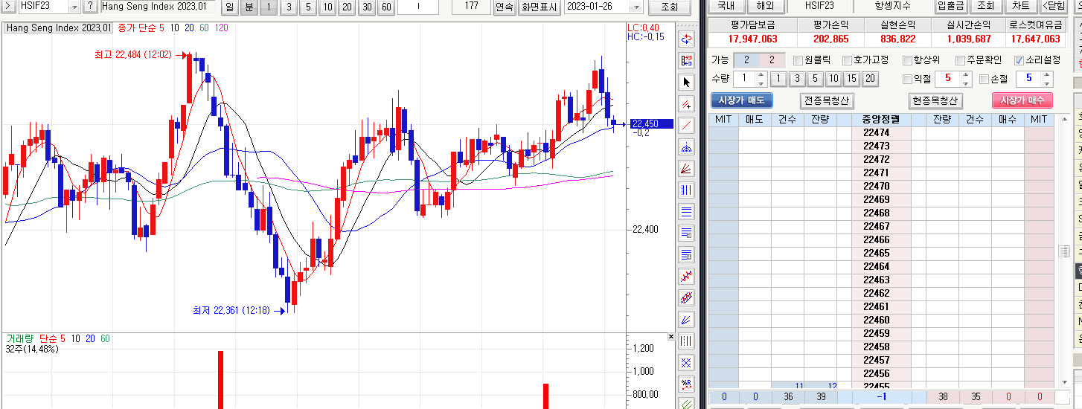Click the question mark symbol search button
This screenshot has width=1082, height=409.
90,7
